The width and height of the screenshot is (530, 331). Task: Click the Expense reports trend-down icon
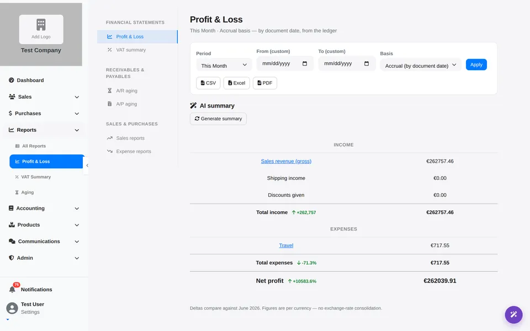109,151
